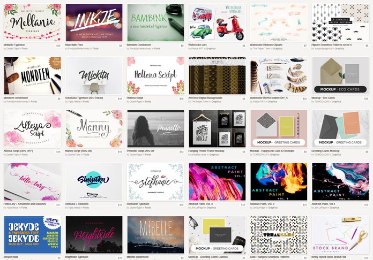Open the Mockup Eco Cards thumbnail
The height and width of the screenshot is (260, 373).
click(x=340, y=75)
